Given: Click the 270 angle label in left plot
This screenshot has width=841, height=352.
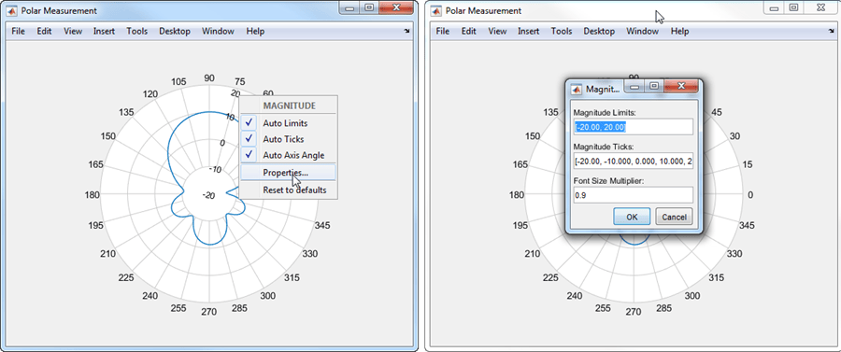Looking at the screenshot, I should click(x=209, y=312).
